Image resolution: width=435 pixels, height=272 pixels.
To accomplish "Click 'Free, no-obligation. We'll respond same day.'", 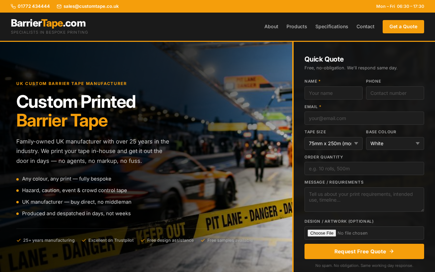I will (351, 68).
